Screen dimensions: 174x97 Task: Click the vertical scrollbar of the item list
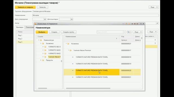coord(142,38)
